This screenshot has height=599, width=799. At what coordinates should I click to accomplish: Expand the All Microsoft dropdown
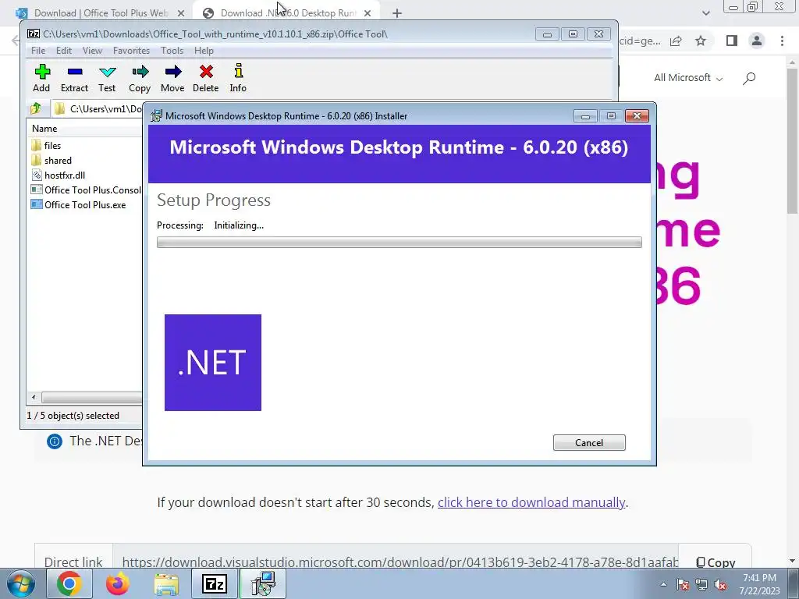click(x=688, y=78)
